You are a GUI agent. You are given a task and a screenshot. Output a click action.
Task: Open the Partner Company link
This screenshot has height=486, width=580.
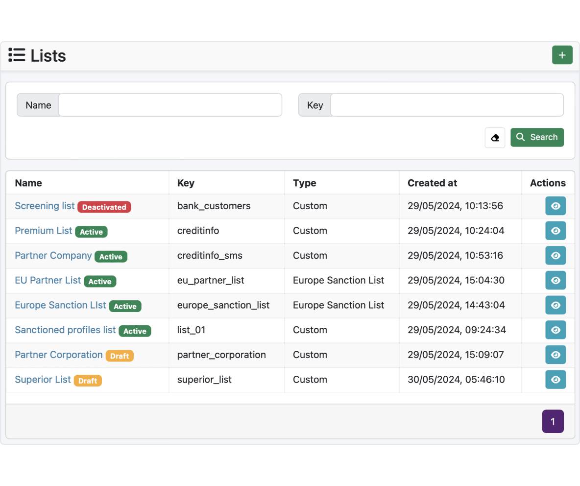click(x=53, y=256)
